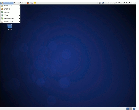Expand the Internet submenu
Screen dimensions: 139x110
click(x=10, y=12)
